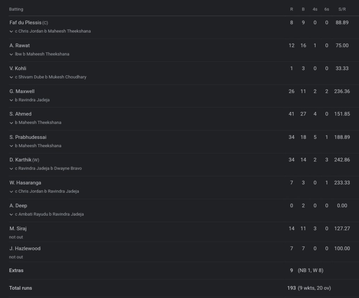Select W. Hasaranga batter name
Screen dimensions: 359x298
click(x=26, y=183)
